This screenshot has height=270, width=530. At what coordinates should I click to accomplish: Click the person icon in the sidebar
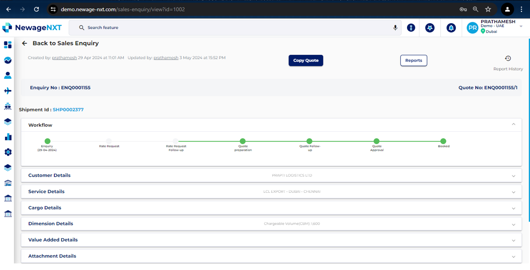tap(7, 76)
